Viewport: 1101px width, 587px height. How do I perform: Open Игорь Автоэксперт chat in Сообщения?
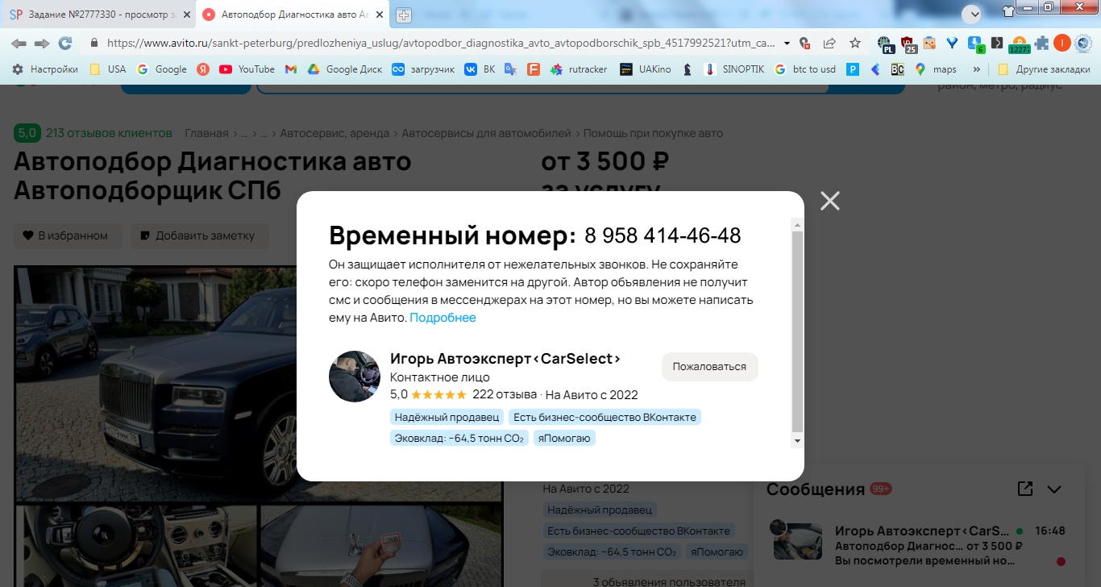(x=920, y=544)
